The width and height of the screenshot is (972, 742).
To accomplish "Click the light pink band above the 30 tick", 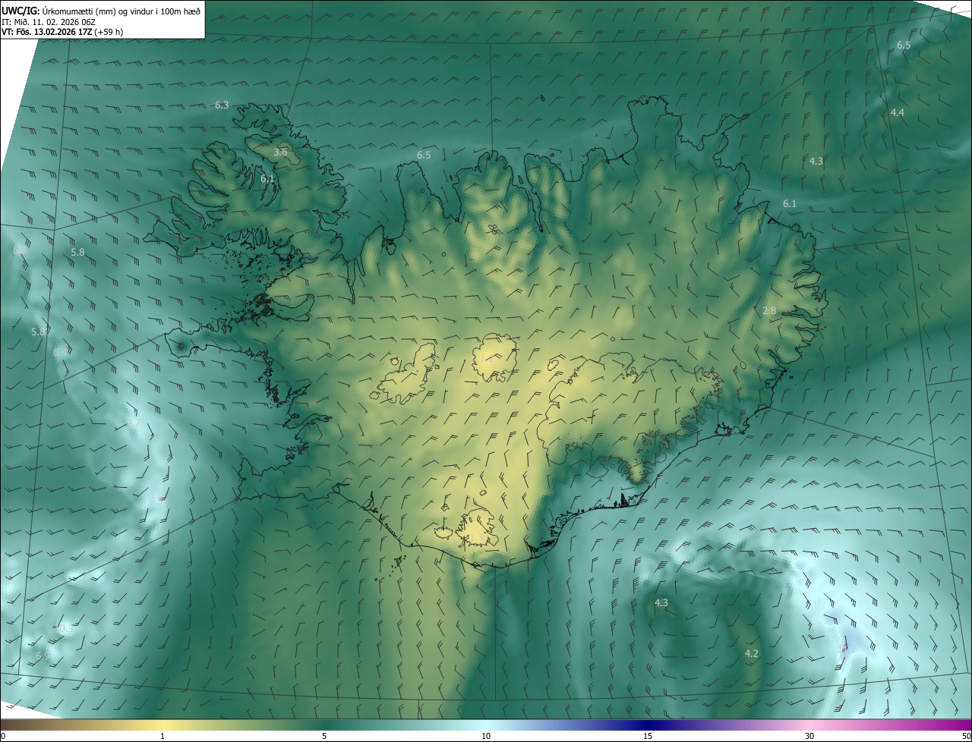I will pyautogui.click(x=809, y=725).
